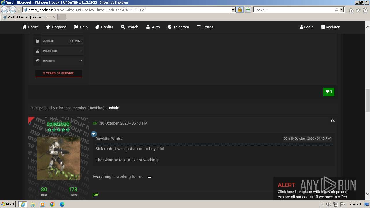
Task: Open the media player icon in taskbar
Action: [42, 204]
